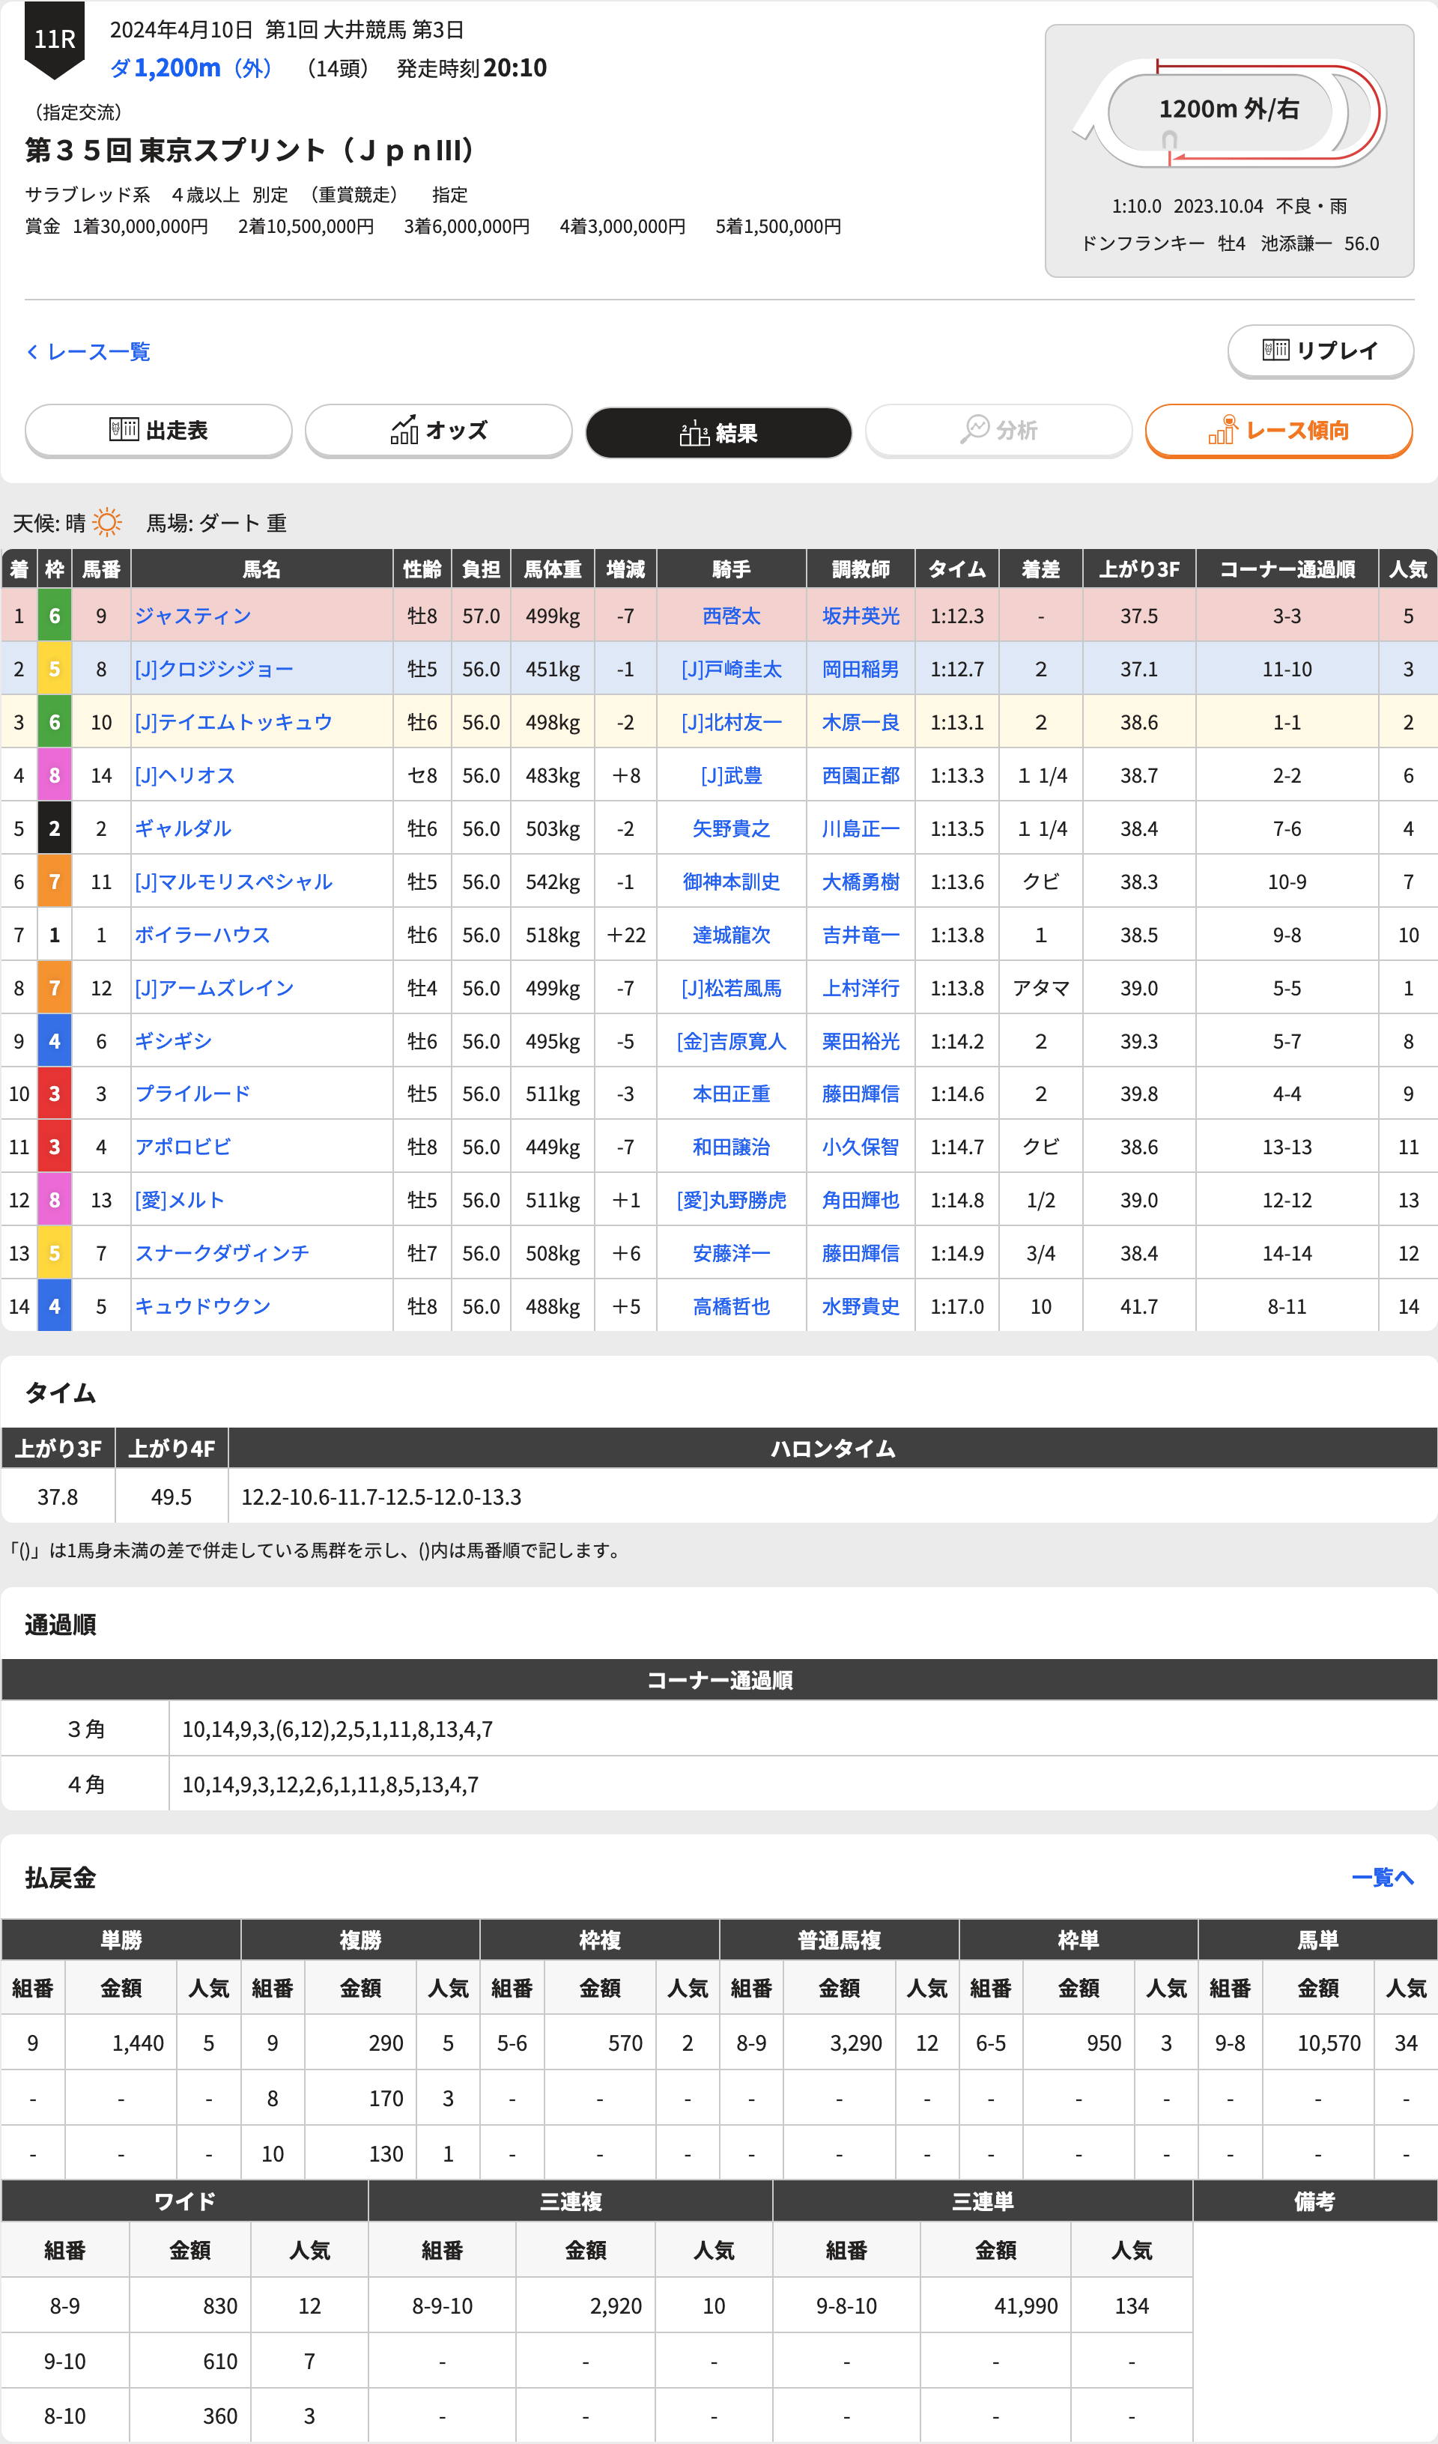Open jockey 御神本訓史 profile

(731, 882)
